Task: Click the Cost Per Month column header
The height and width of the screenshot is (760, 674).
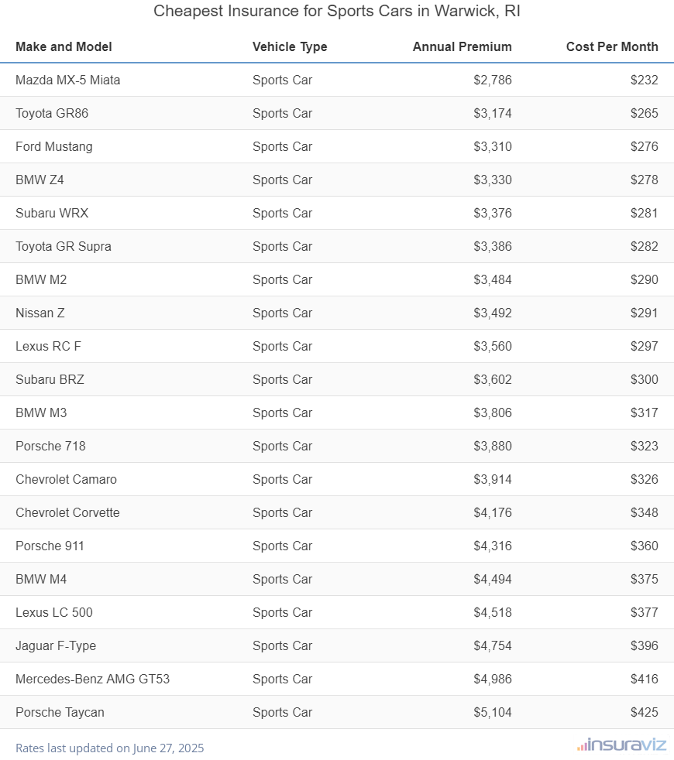Action: tap(611, 46)
